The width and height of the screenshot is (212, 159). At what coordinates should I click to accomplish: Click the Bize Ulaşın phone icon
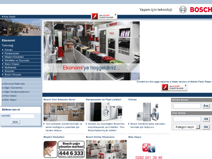pyautogui.click(x=149, y=148)
